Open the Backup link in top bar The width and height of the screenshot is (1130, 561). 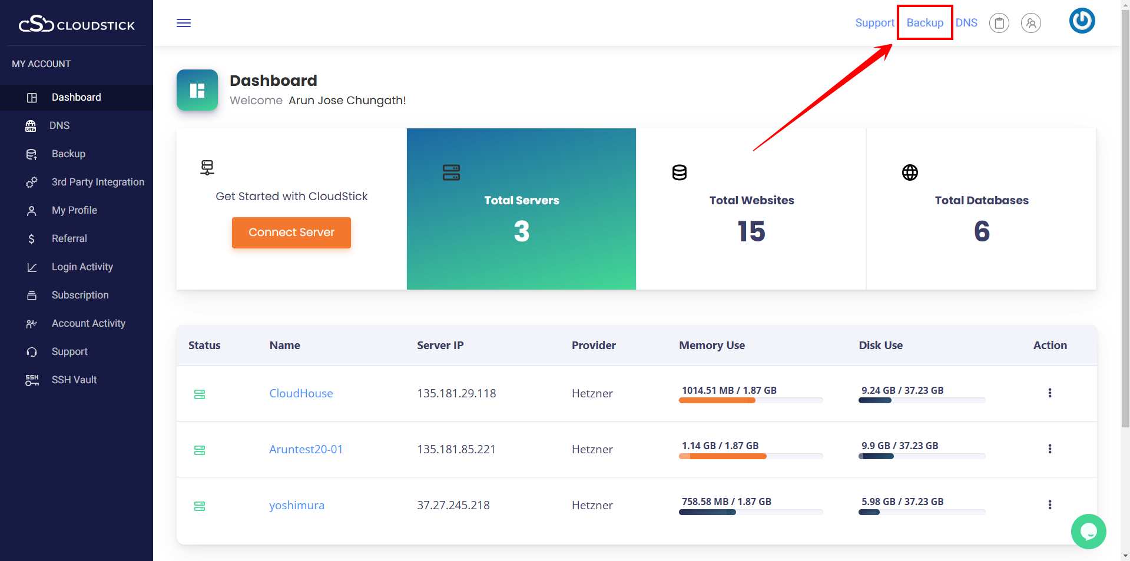[924, 23]
